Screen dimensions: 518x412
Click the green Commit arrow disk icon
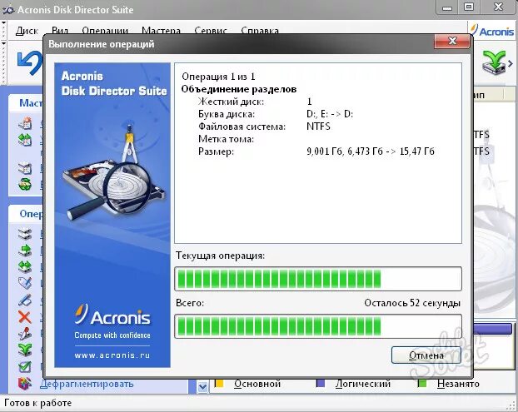pyautogui.click(x=494, y=62)
